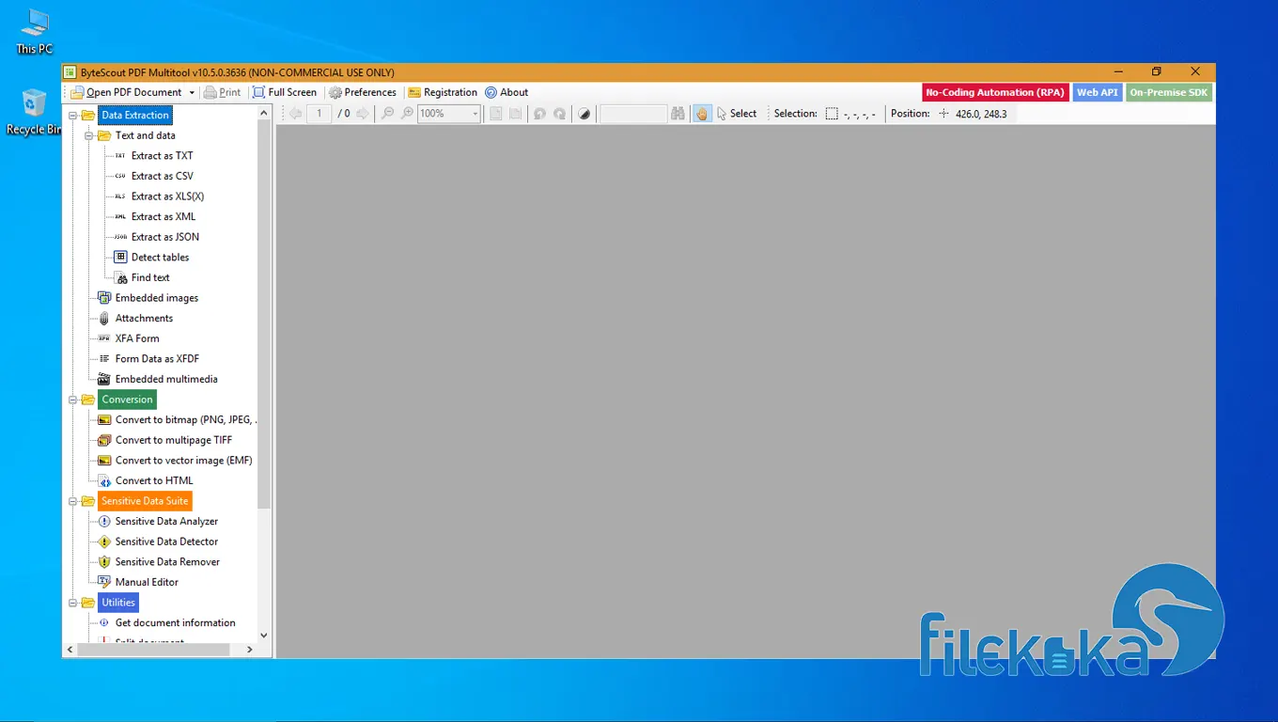1278x722 pixels.
Task: Click the tree panel vertical scrollbar
Action: tap(263, 315)
